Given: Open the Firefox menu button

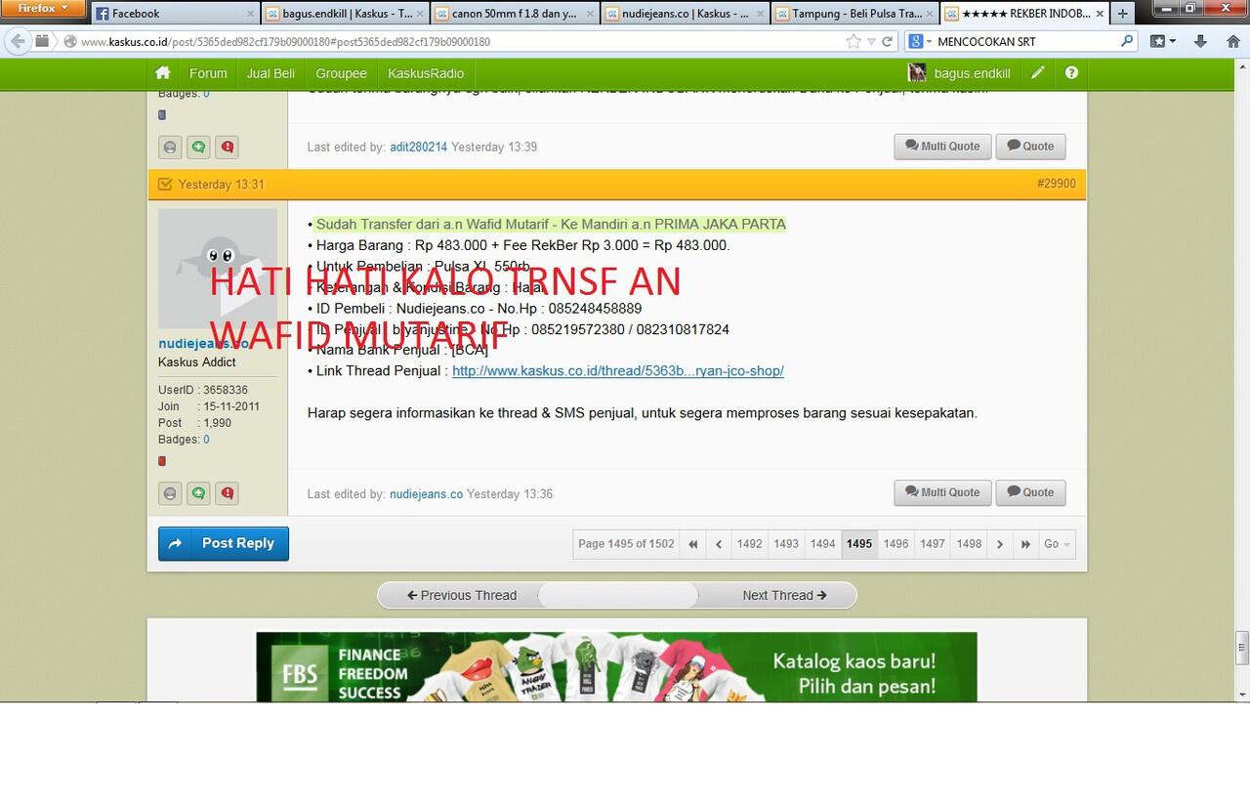Looking at the screenshot, I should click(44, 8).
